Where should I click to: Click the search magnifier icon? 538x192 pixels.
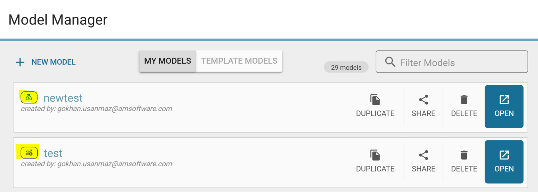(x=390, y=62)
